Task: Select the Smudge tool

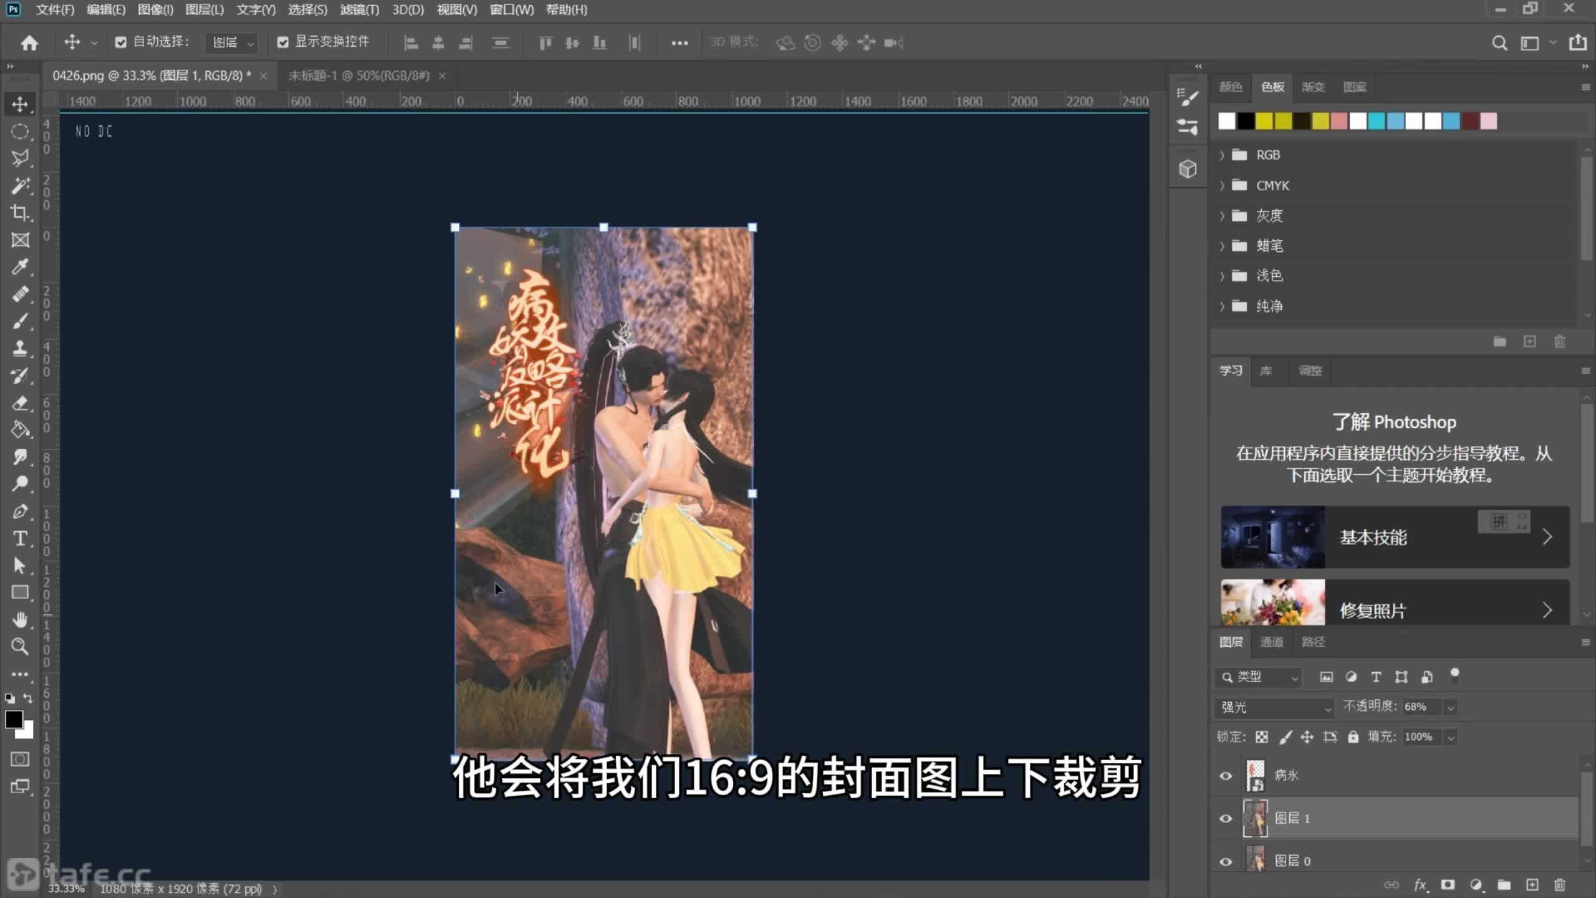Action: click(20, 457)
